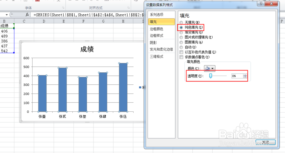The height and width of the screenshot is (153, 285).
Task: Select column C header
Action: point(24,21)
